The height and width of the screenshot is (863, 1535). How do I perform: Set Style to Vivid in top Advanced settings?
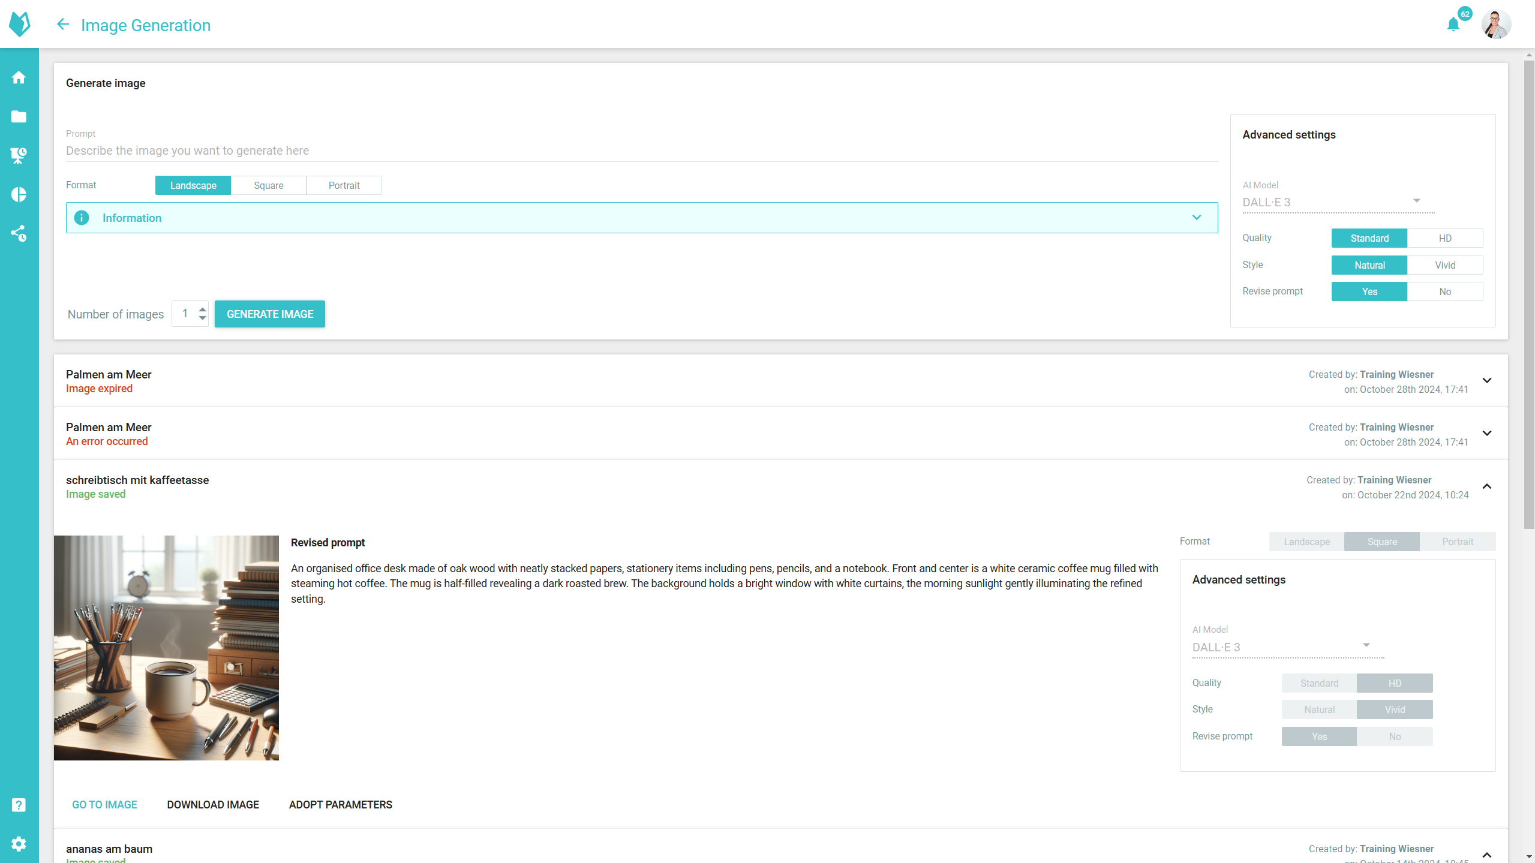tap(1445, 265)
